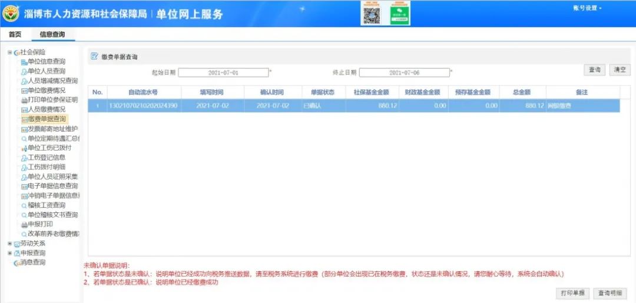The height and width of the screenshot is (303, 636).
Task: Click the magnifier icon next to 单位稽核文书查询
Action: tap(24, 215)
